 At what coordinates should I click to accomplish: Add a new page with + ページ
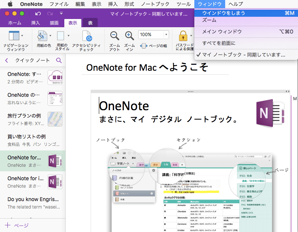17,225
